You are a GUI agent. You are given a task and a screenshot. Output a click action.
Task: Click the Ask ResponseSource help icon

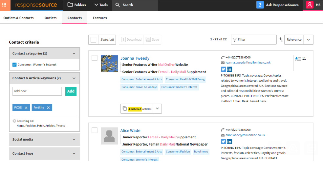[260, 5]
